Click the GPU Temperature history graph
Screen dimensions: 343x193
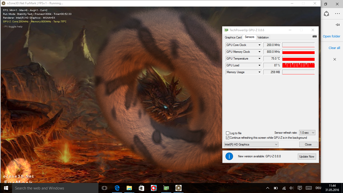pyautogui.click(x=299, y=59)
